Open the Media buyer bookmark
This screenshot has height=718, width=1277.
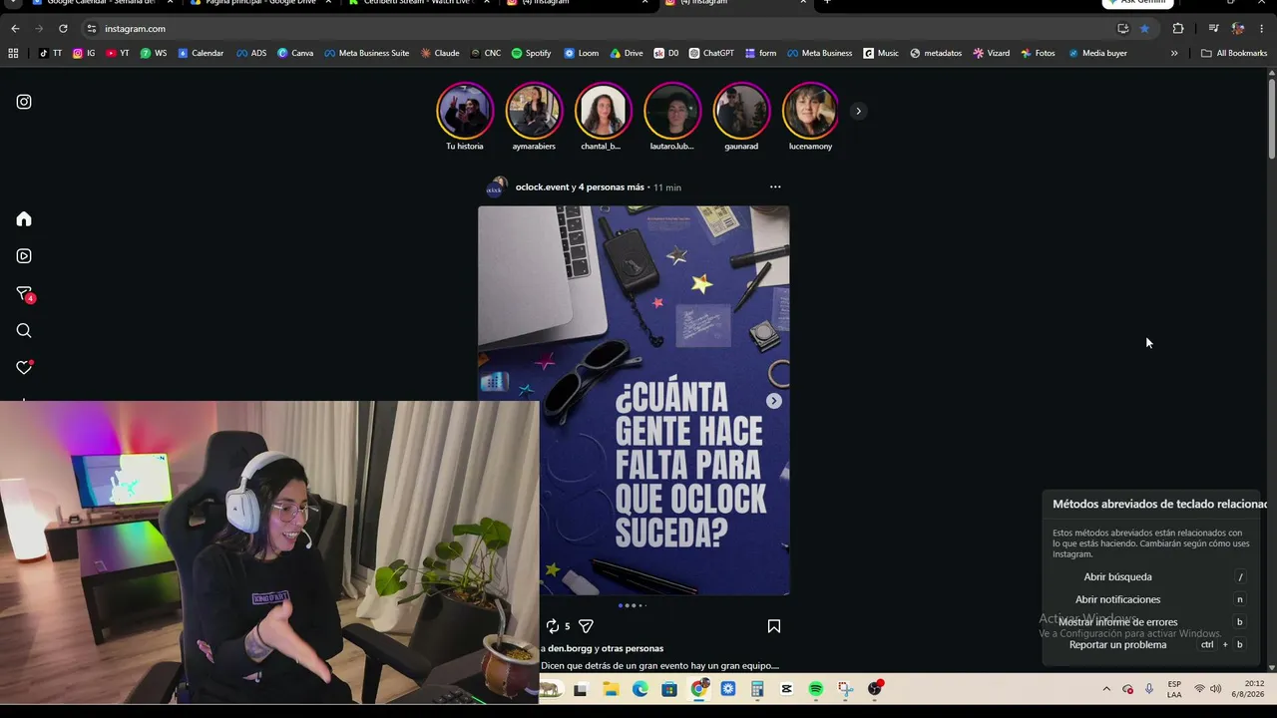[x=1097, y=53]
